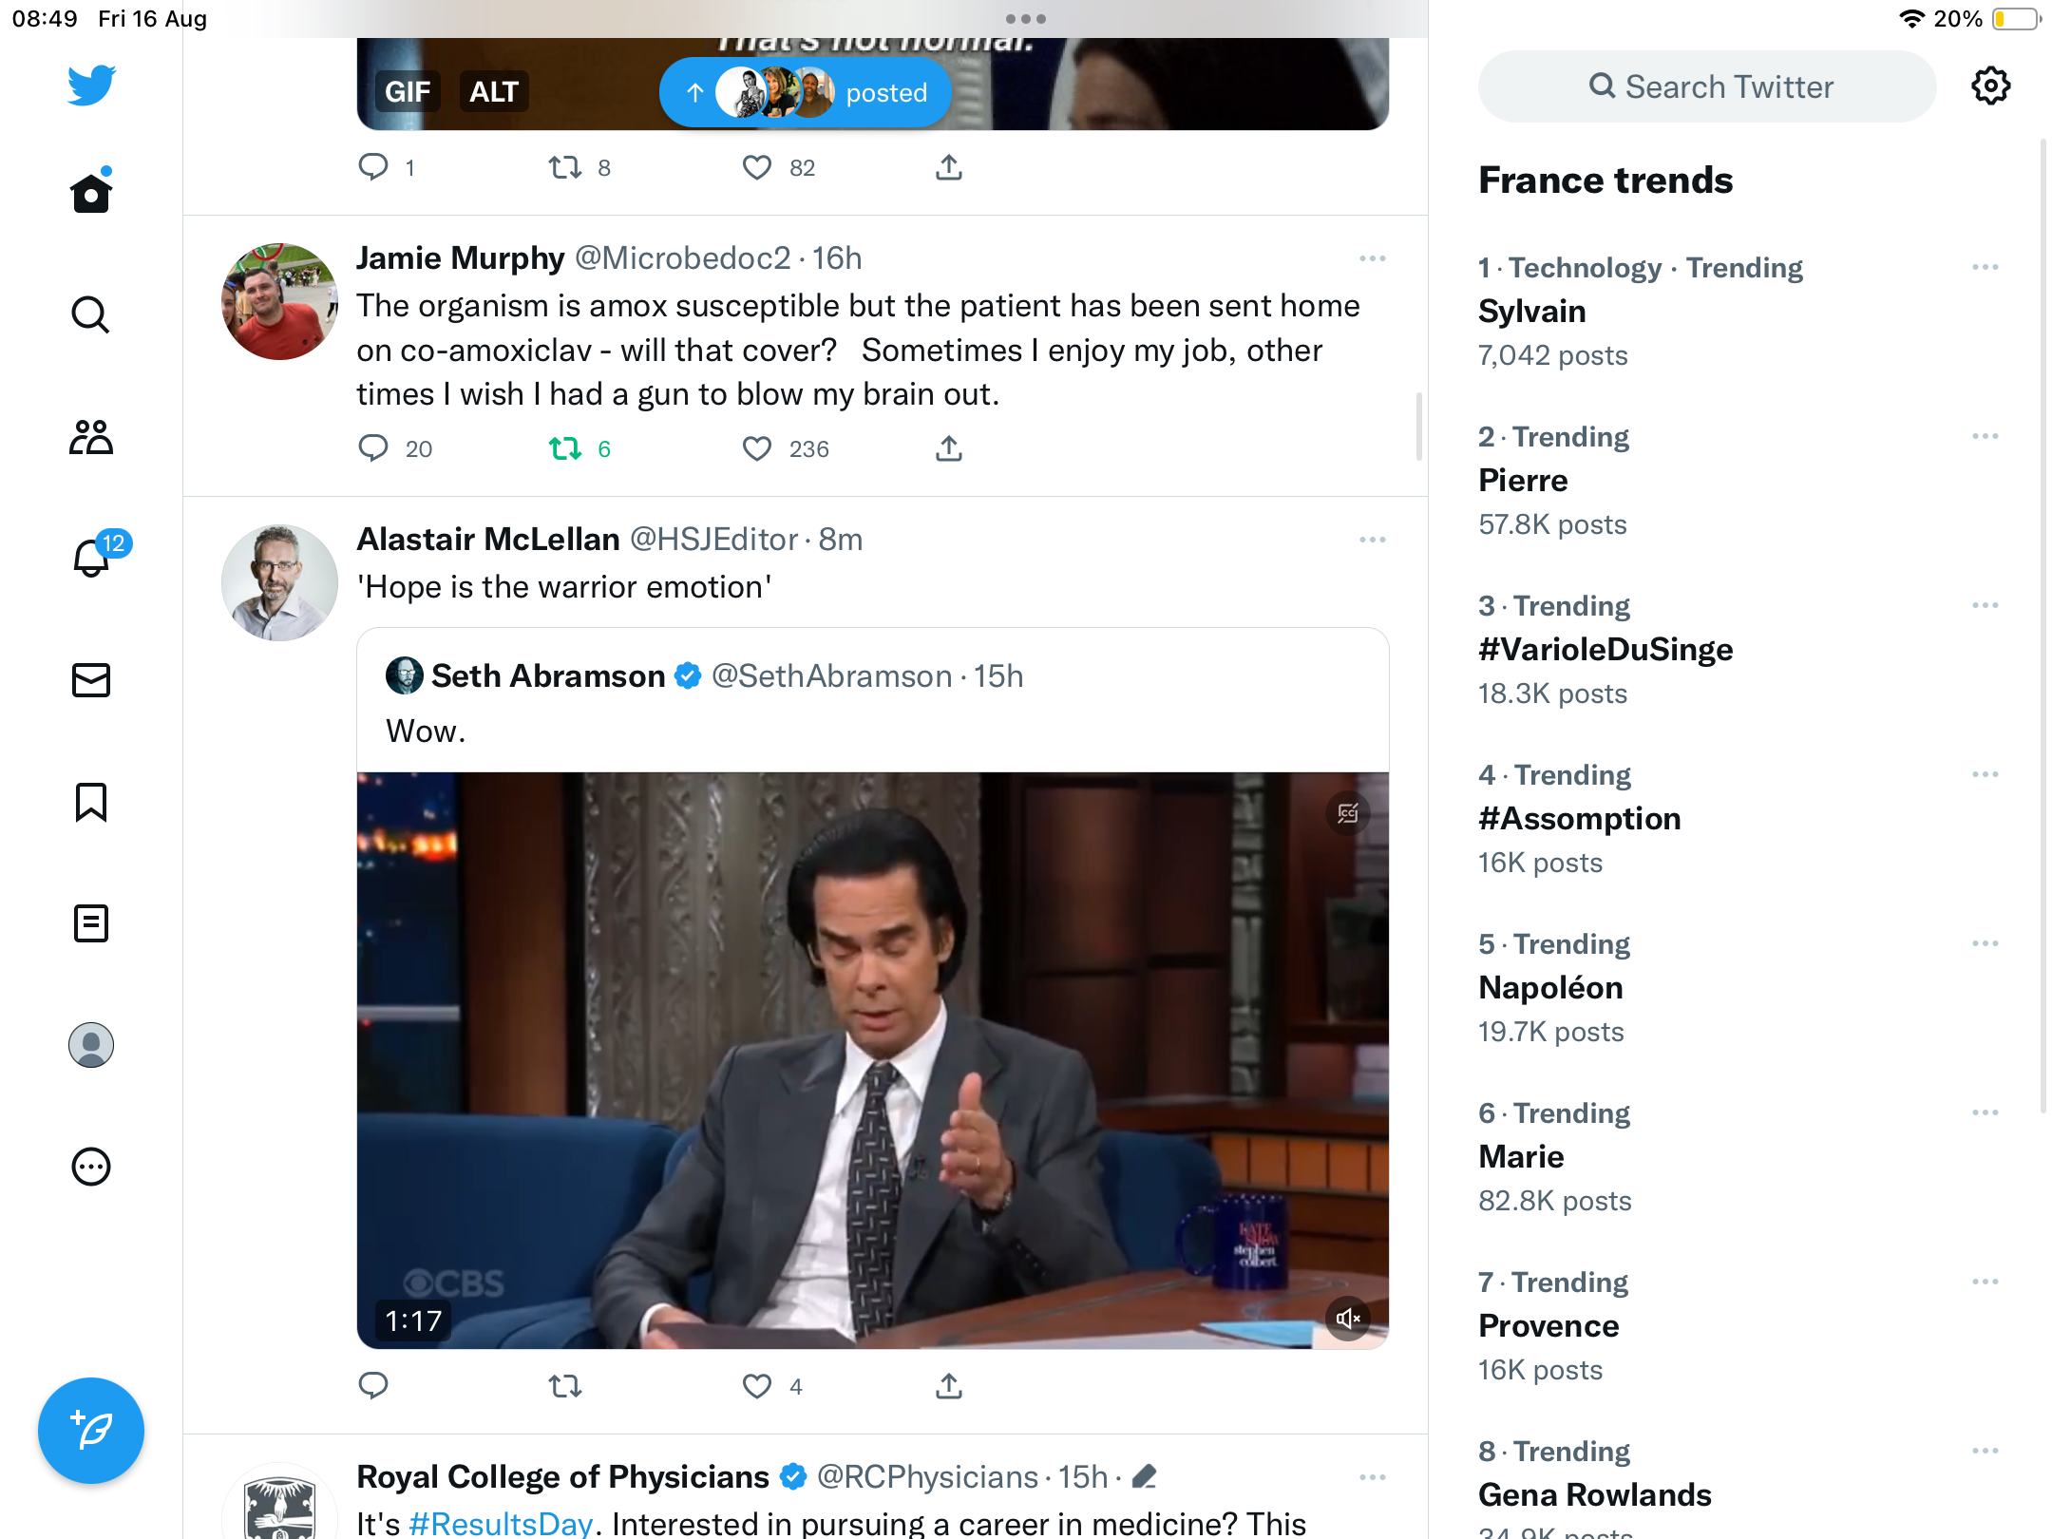The image size is (2052, 1539).
Task: Open Lists icon in sidebar
Action: pos(91,923)
